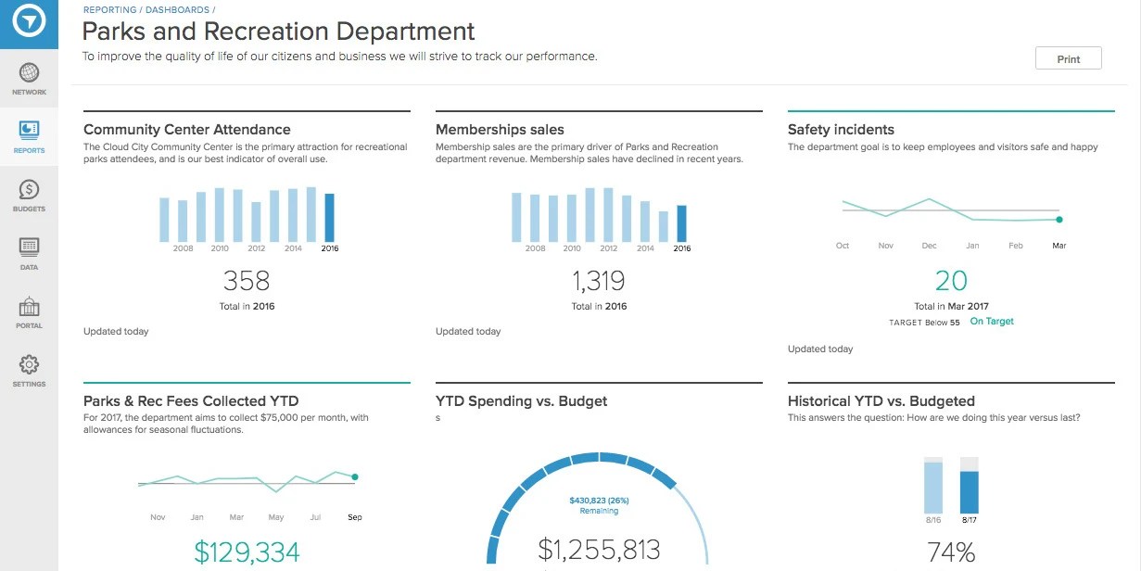Click Updated today under Community Center Attendance
Image resolution: width=1141 pixels, height=571 pixels.
pos(116,331)
